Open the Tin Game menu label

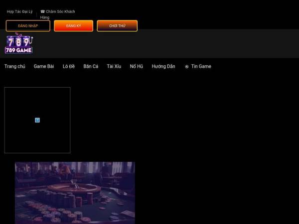[201, 66]
